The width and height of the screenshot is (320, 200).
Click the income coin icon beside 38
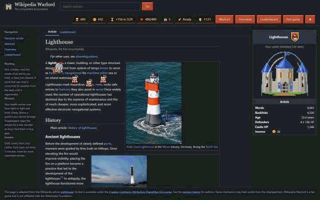click(274, 132)
